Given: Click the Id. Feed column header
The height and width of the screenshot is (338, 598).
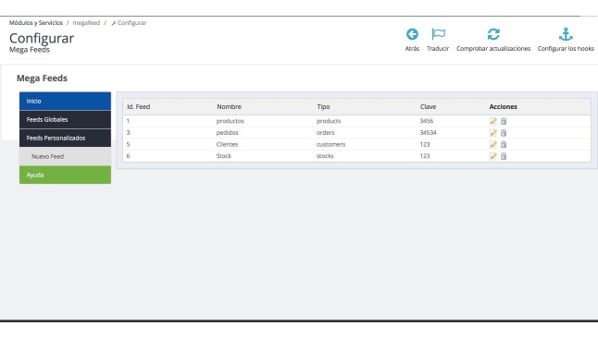Looking at the screenshot, I should (x=139, y=106).
